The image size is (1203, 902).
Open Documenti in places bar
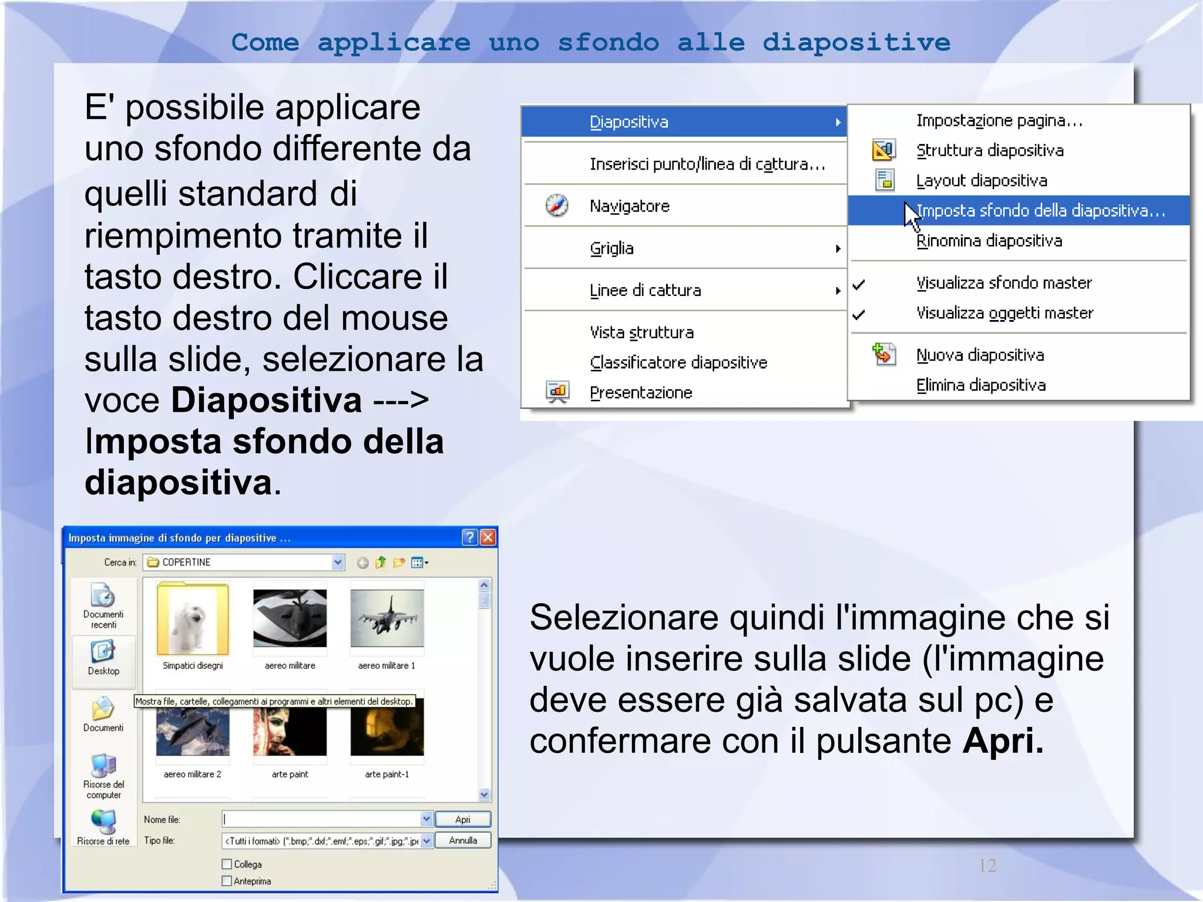pos(103,714)
